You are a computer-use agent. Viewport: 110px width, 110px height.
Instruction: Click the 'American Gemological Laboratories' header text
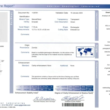[73, 6]
